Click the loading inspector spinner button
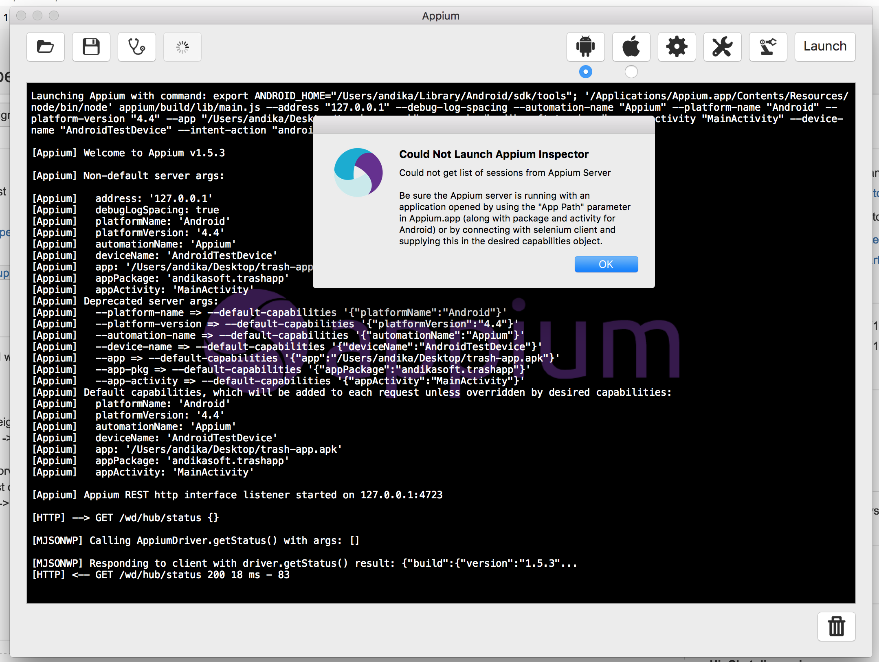 point(182,46)
